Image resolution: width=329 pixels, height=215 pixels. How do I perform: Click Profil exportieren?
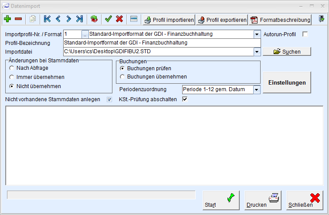tap(222, 20)
